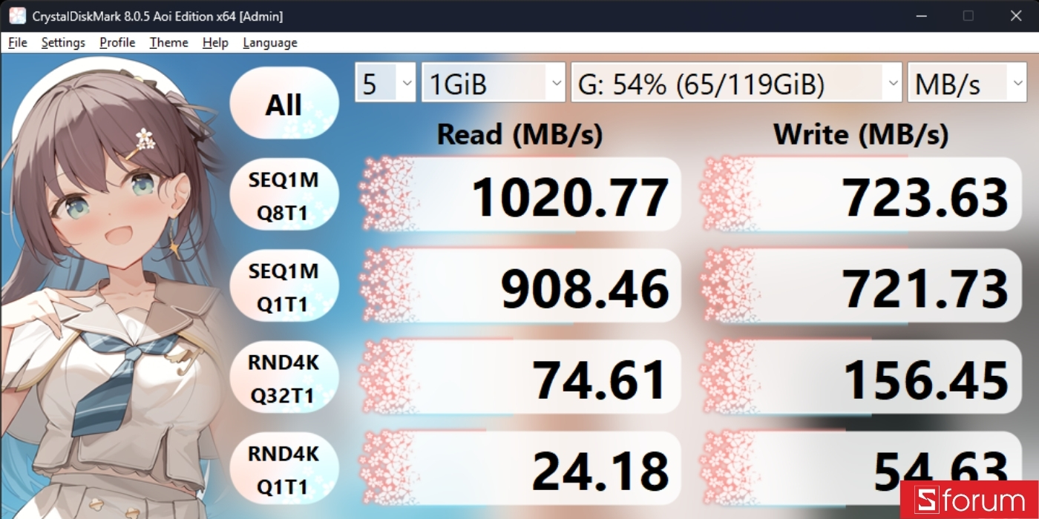Screen dimensions: 1039x519
Task: Open the Language menu
Action: click(x=270, y=43)
